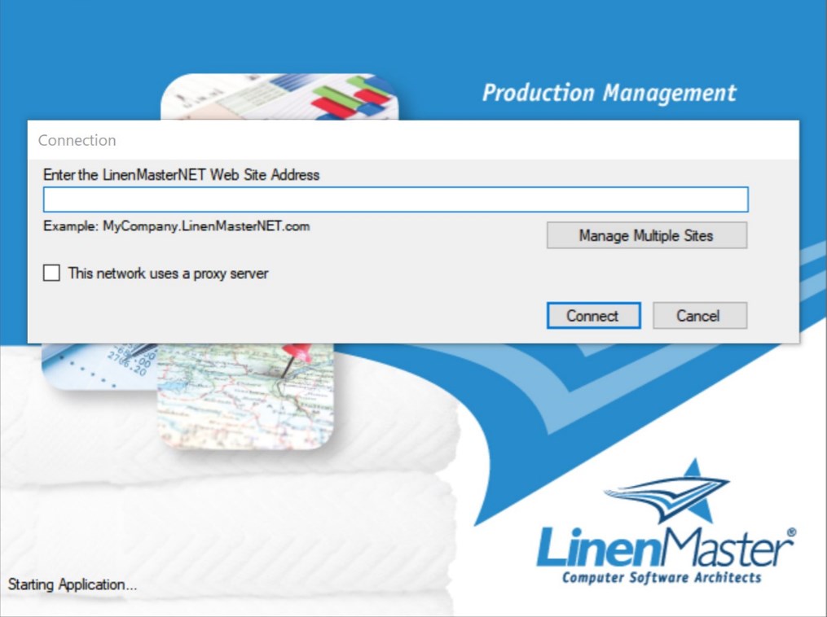Viewport: 827px width, 617px height.
Task: Open Manage Multiple Sites
Action: click(647, 235)
